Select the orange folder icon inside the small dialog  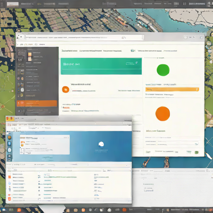coord(22,142)
